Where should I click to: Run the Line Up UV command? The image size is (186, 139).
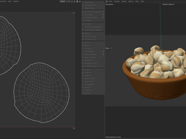[x=93, y=49]
